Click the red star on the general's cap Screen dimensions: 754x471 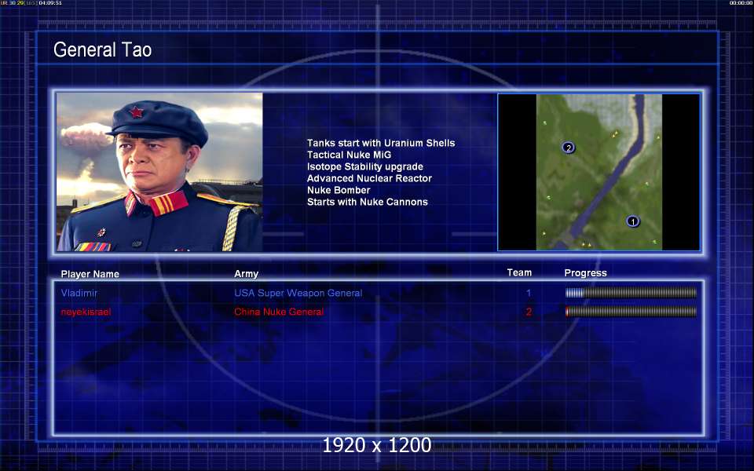tap(137, 112)
